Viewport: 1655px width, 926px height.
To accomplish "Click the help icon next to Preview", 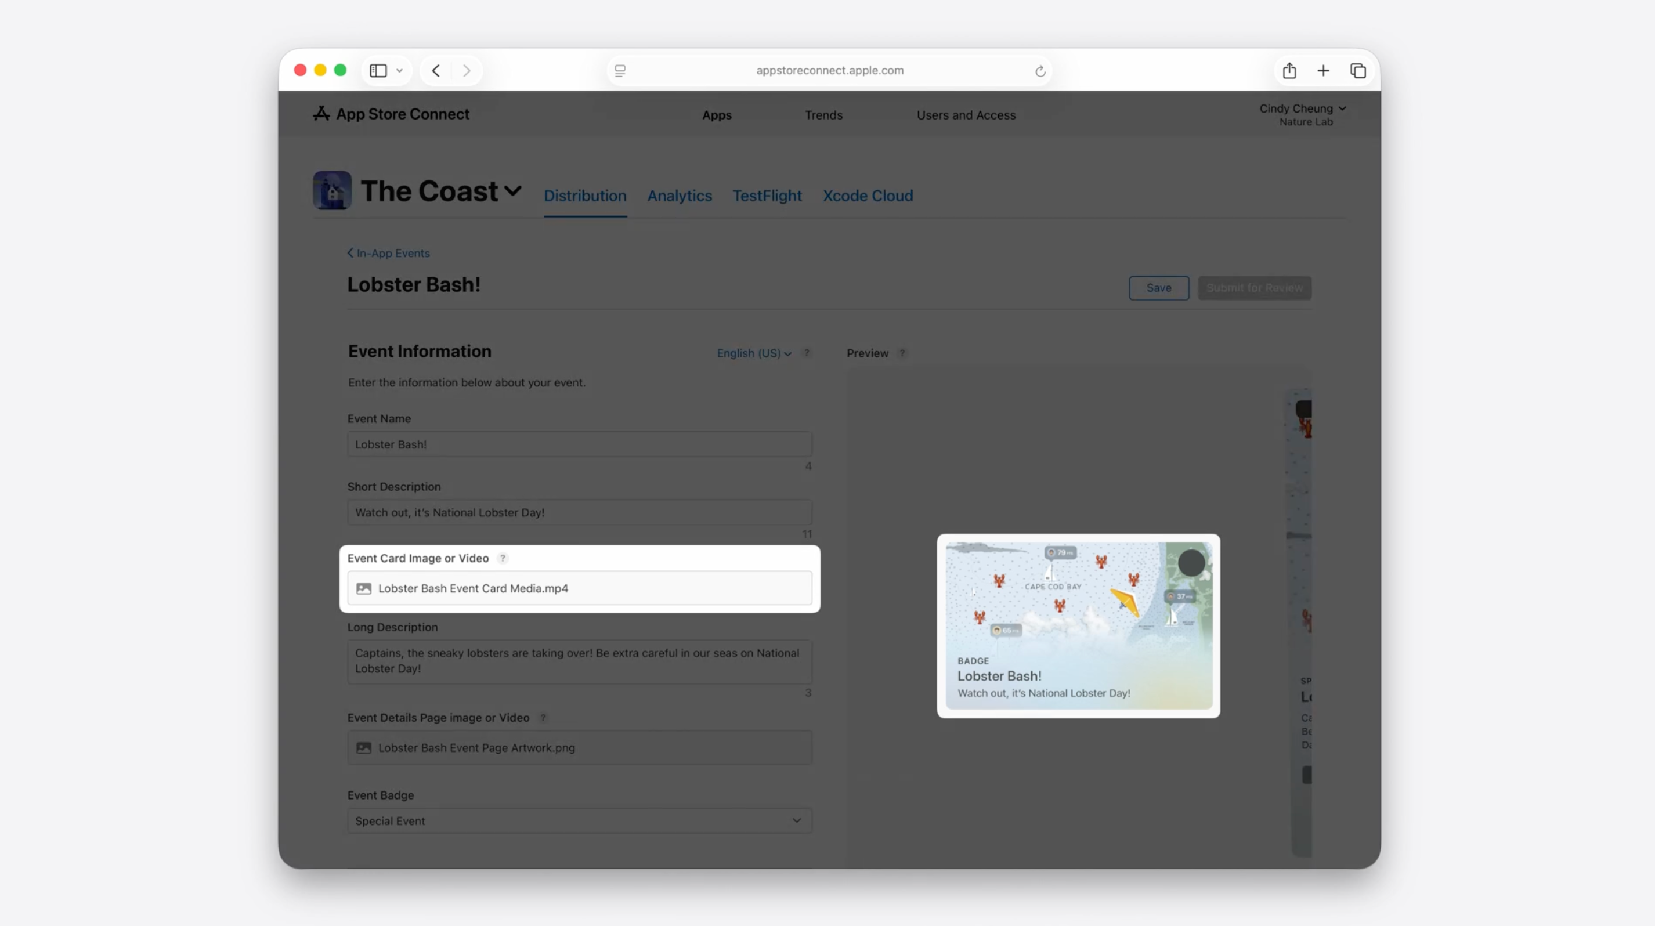I will tap(902, 353).
